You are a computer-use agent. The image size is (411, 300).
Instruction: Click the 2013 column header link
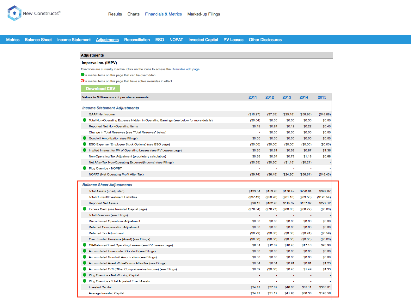click(287, 97)
